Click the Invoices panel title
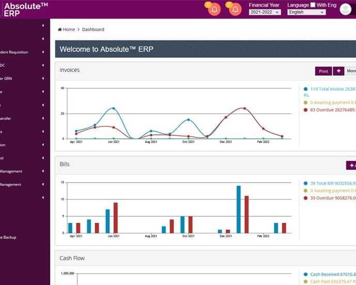 [x=70, y=70]
